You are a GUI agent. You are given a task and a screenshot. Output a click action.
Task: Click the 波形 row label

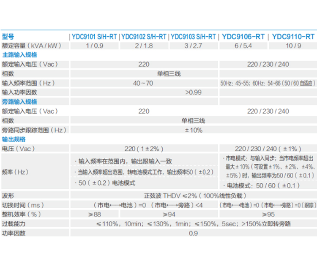coord(8,196)
